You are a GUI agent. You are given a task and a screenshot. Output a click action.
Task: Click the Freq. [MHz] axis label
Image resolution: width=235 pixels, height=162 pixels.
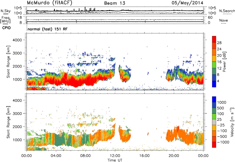pos(5,20)
